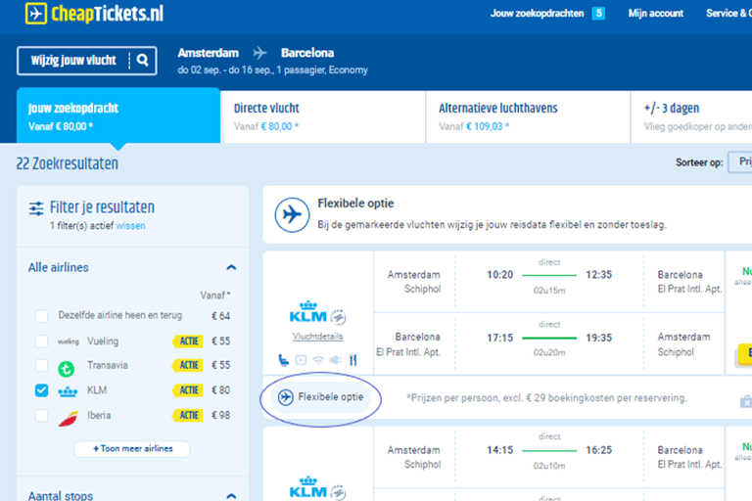
Task: Select the Jouw zoekopdracht tab
Action: click(x=118, y=116)
